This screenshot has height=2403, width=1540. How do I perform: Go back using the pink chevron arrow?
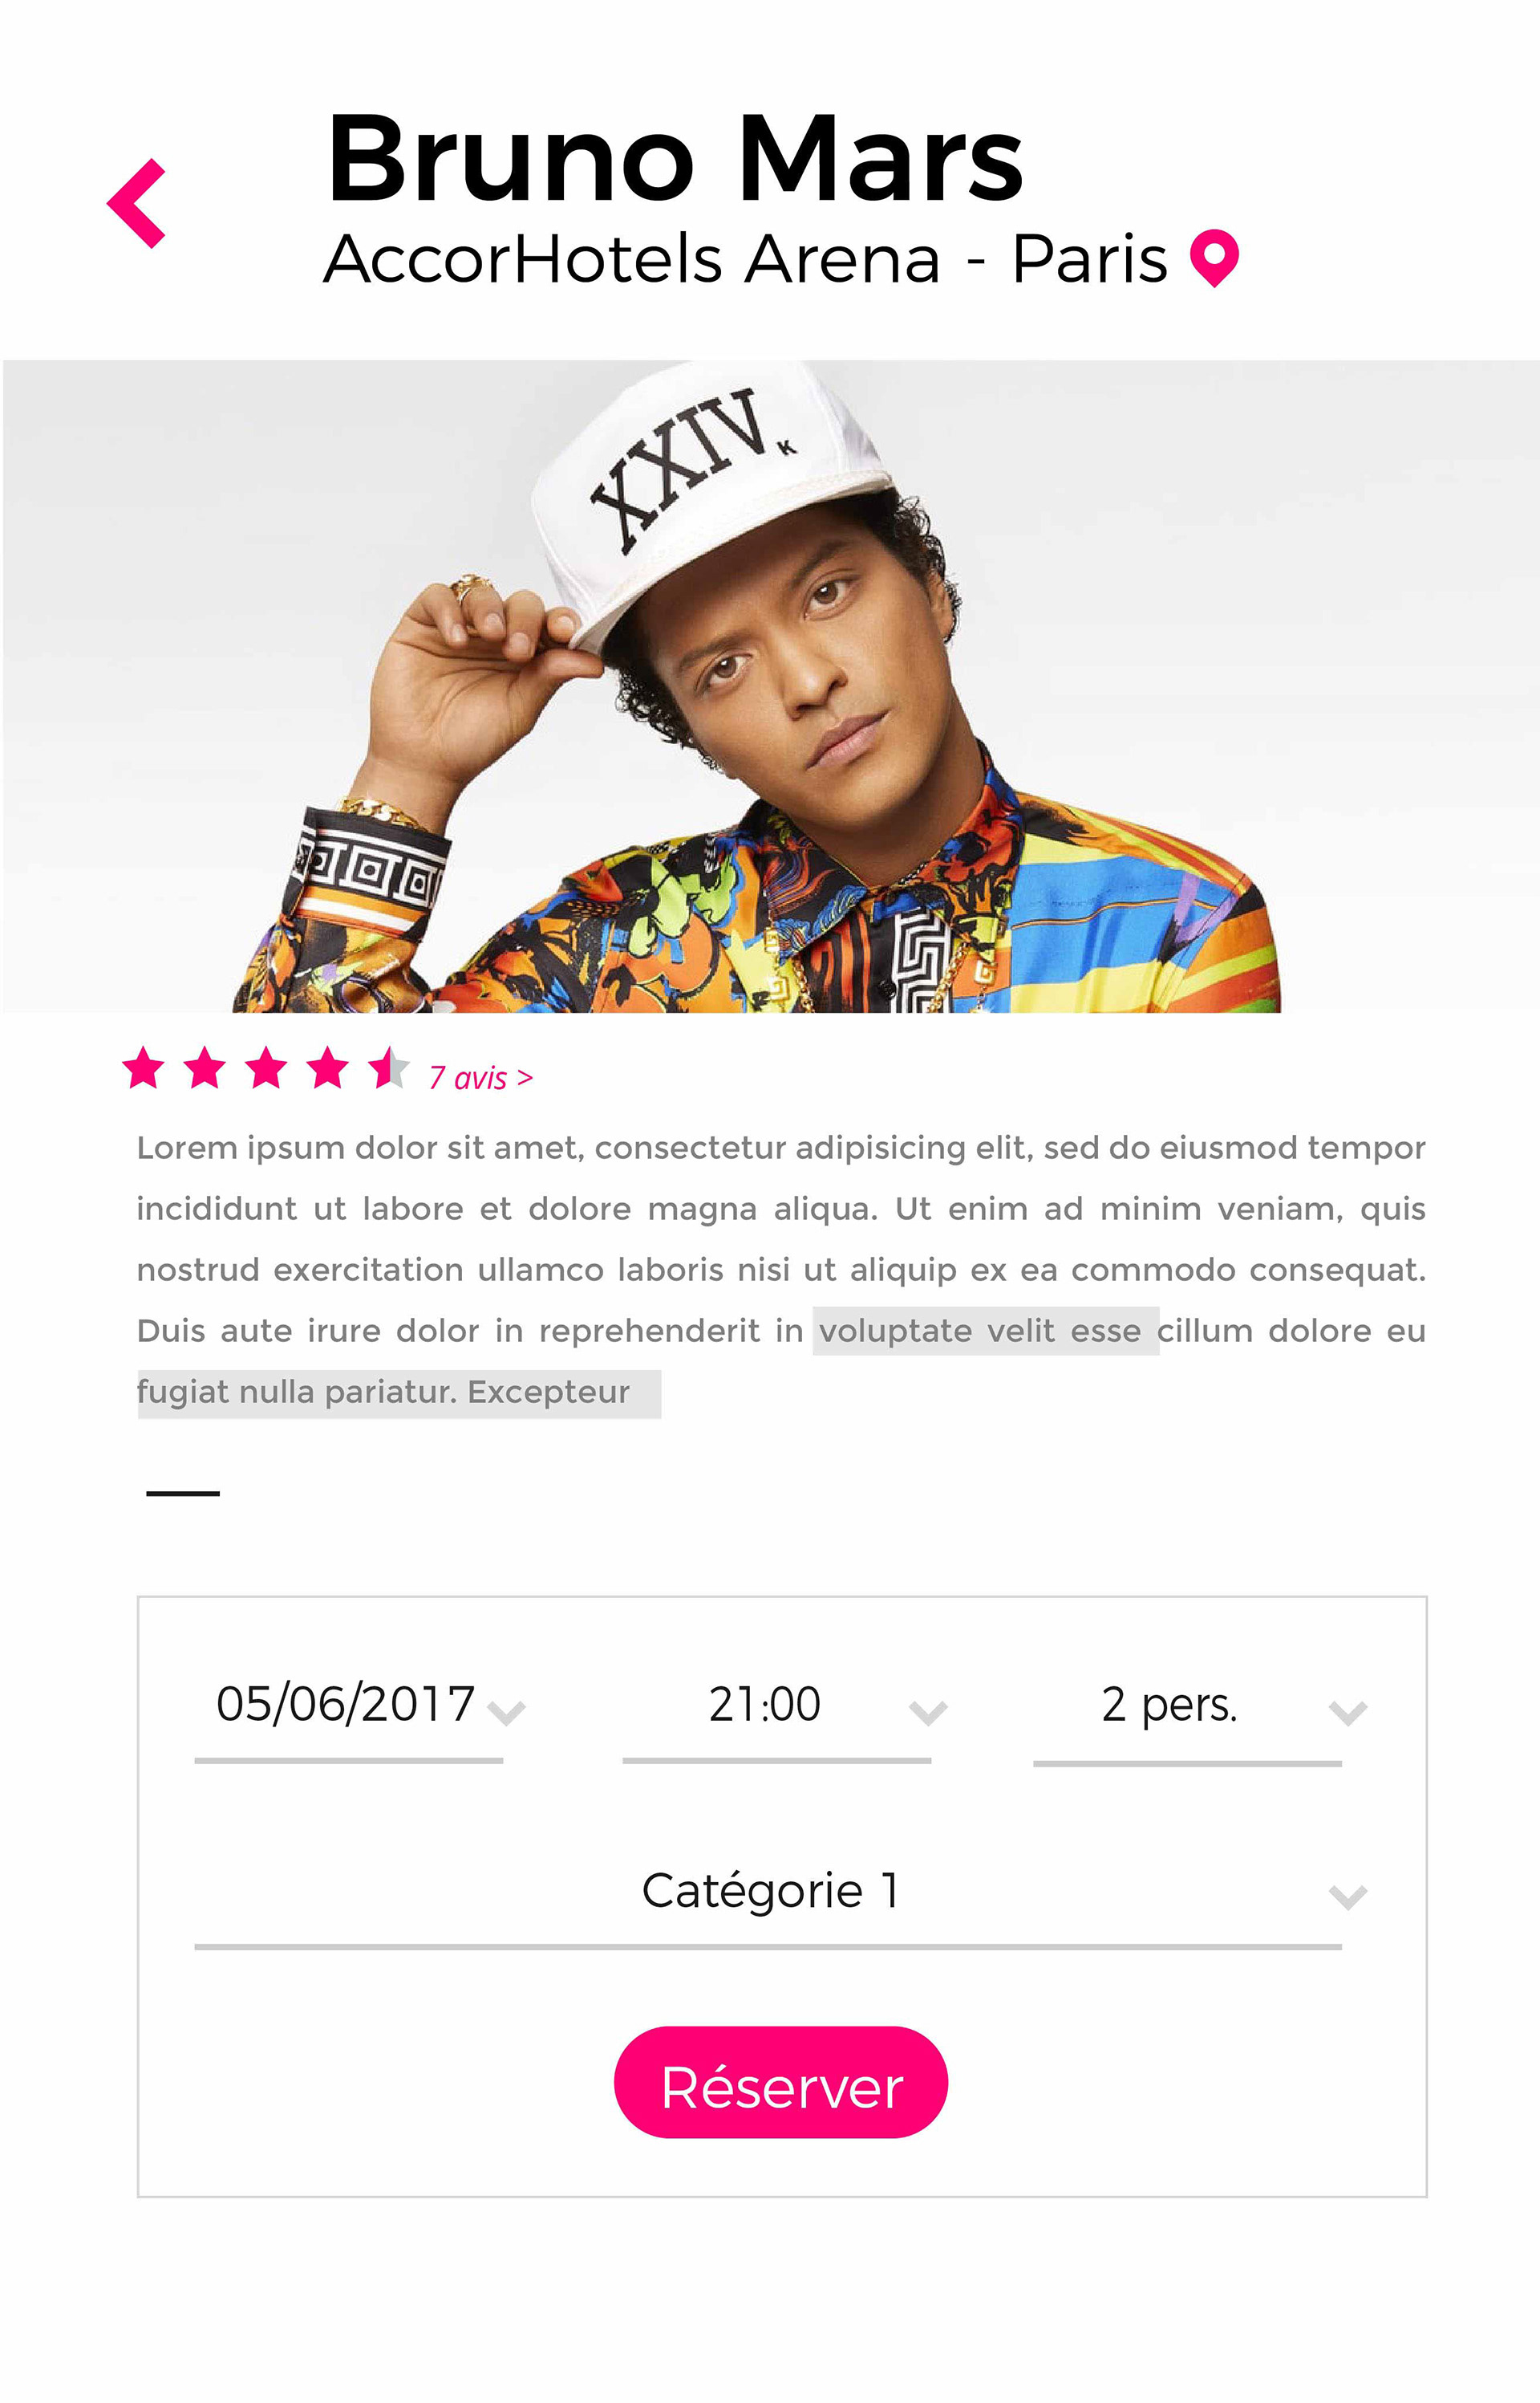tap(136, 203)
